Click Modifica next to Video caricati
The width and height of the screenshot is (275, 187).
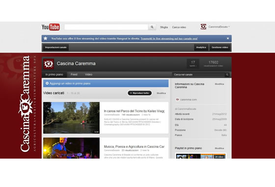coord(161,93)
